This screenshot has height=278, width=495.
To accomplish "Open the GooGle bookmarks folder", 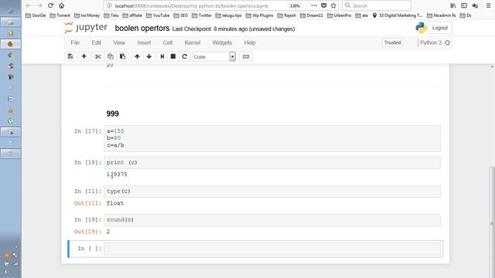I will (36, 15).
